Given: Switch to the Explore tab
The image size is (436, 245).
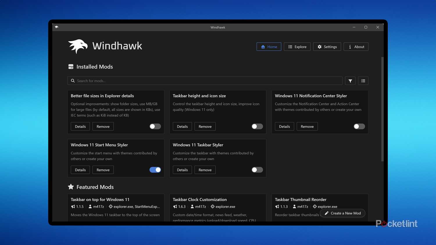Looking at the screenshot, I should click(297, 46).
